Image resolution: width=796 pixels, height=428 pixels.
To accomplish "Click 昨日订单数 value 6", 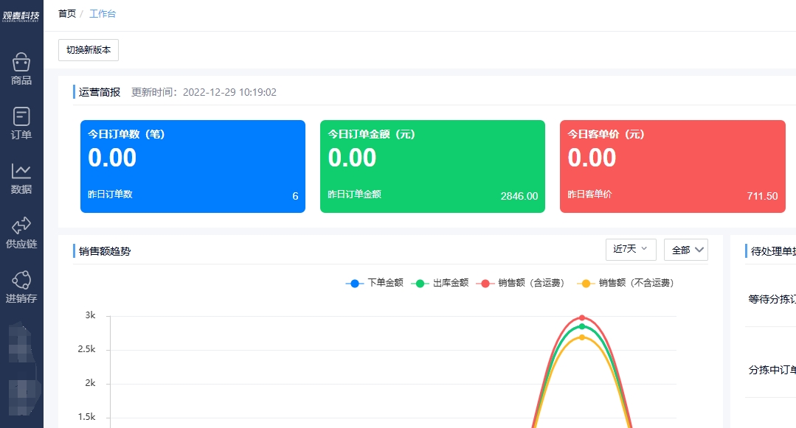I will (x=295, y=196).
